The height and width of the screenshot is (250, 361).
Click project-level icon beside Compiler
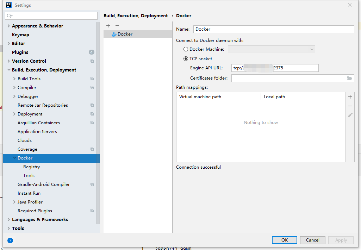[92, 87]
